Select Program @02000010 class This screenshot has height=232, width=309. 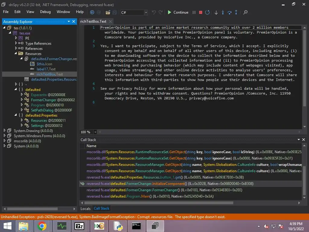pos(47,105)
